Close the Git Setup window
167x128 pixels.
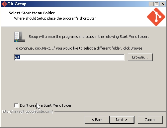coord(163,4)
